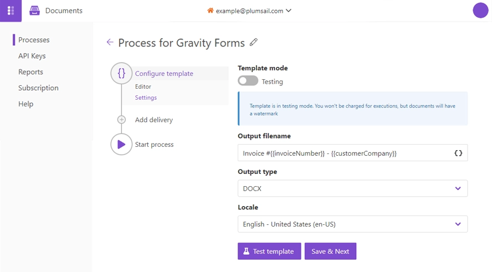Open the user avatar circle
This screenshot has width=492, height=272.
click(480, 11)
